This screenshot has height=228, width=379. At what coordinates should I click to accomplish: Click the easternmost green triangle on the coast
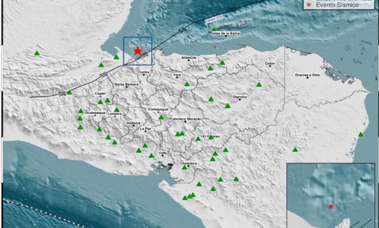(x=361, y=134)
